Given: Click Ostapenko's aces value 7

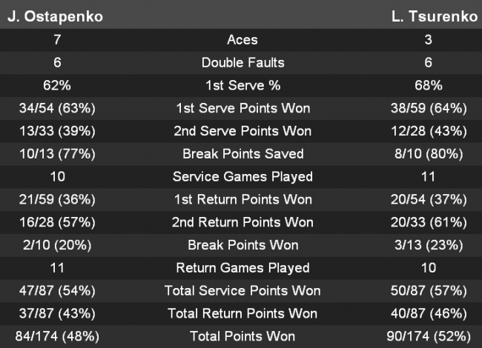Looking at the screenshot, I should pos(58,40).
